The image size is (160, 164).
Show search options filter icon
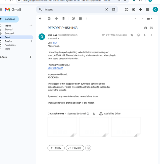click(114, 10)
